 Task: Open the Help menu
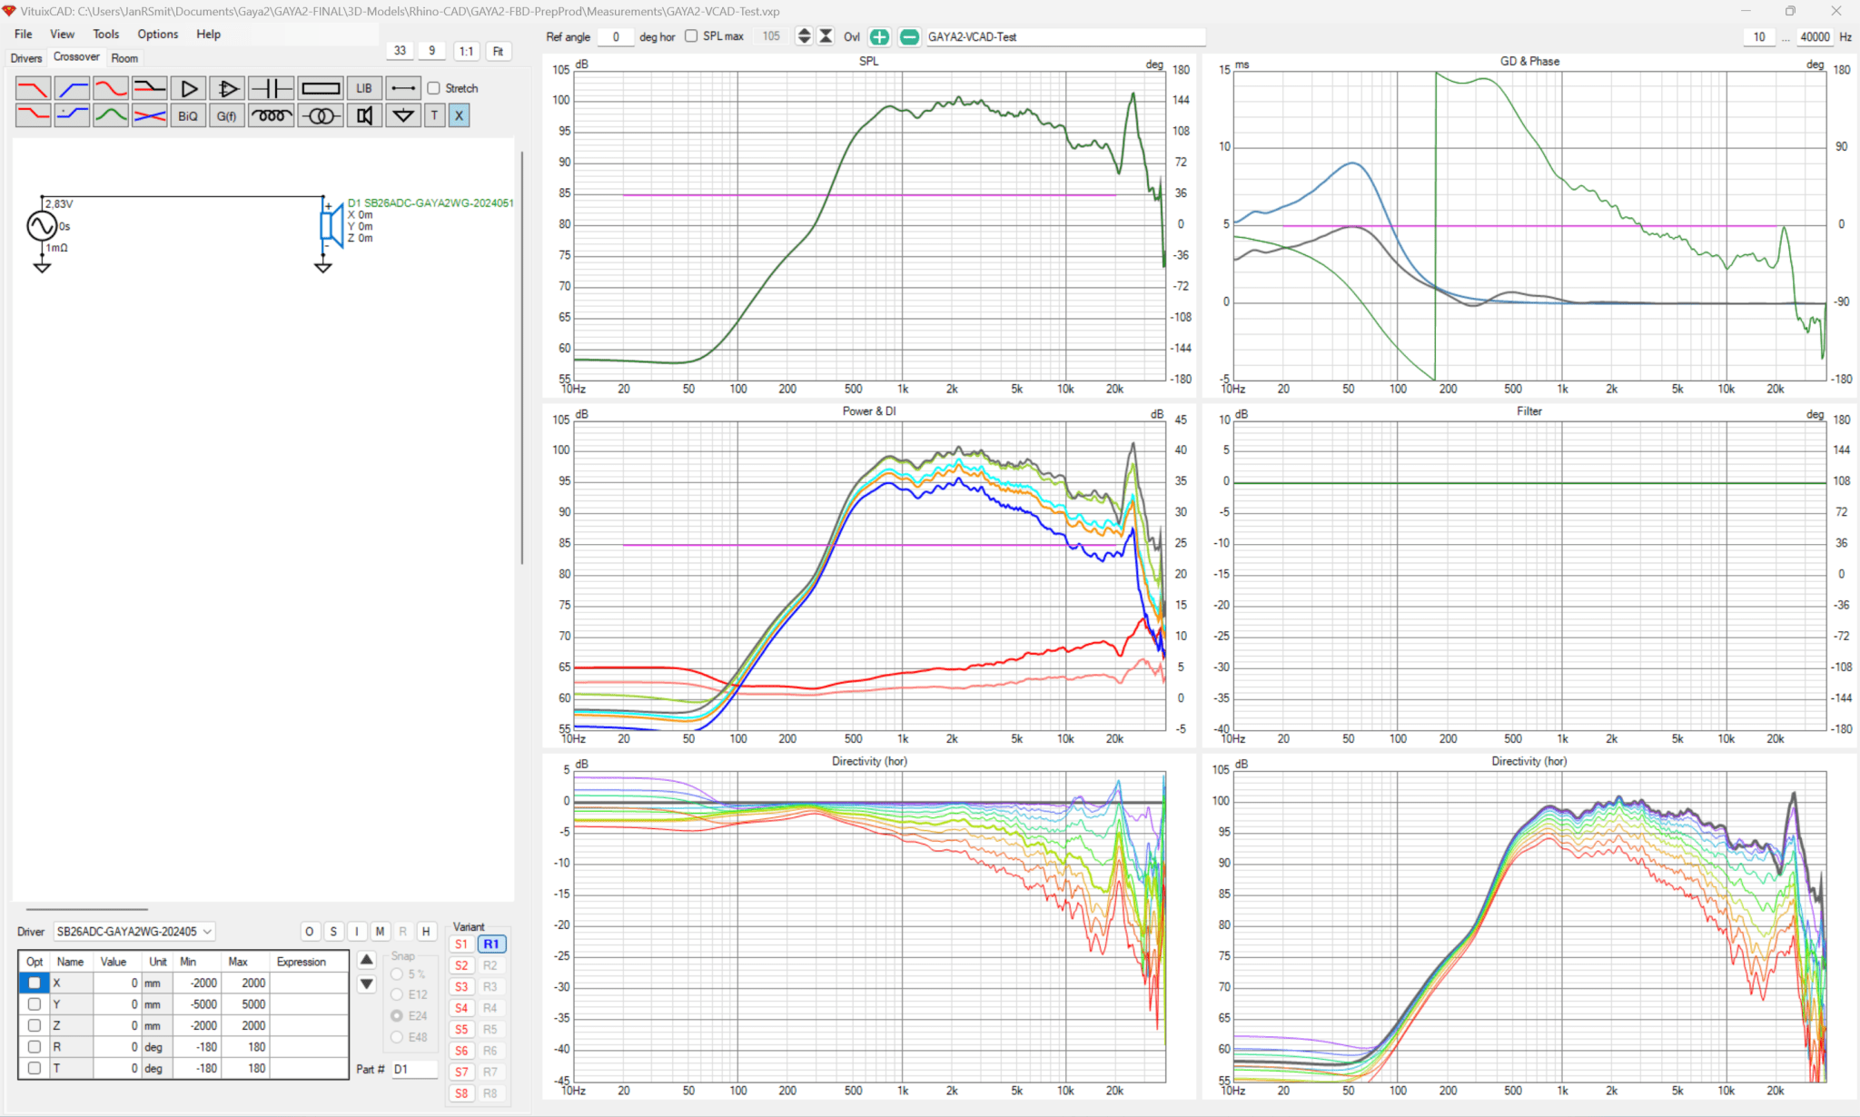(x=209, y=34)
